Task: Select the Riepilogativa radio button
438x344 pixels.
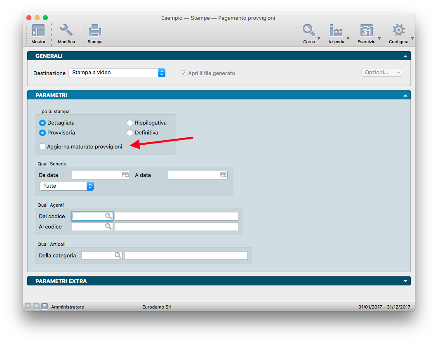Action: pos(130,123)
